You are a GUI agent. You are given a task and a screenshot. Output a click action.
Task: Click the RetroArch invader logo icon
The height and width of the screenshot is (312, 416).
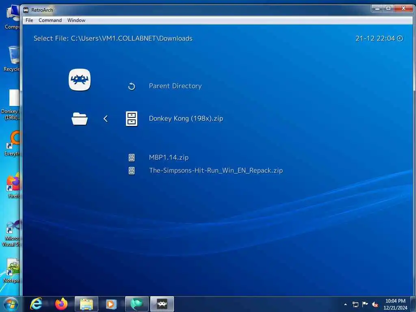pos(80,80)
